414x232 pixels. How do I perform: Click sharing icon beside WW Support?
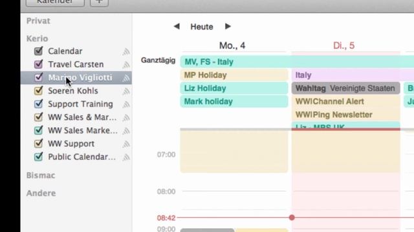coord(126,144)
